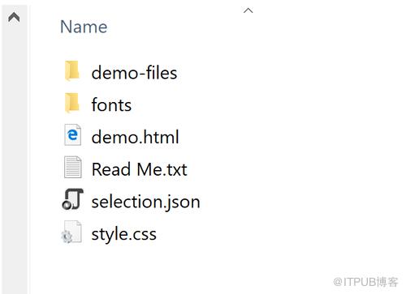The width and height of the screenshot is (406, 294).
Task: Click the scroll-up arrow in the left pane
Action: [x=14, y=17]
